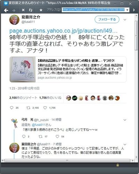
Task: Like h_yuzuki's reply with the heart icon
Action: 57,136
